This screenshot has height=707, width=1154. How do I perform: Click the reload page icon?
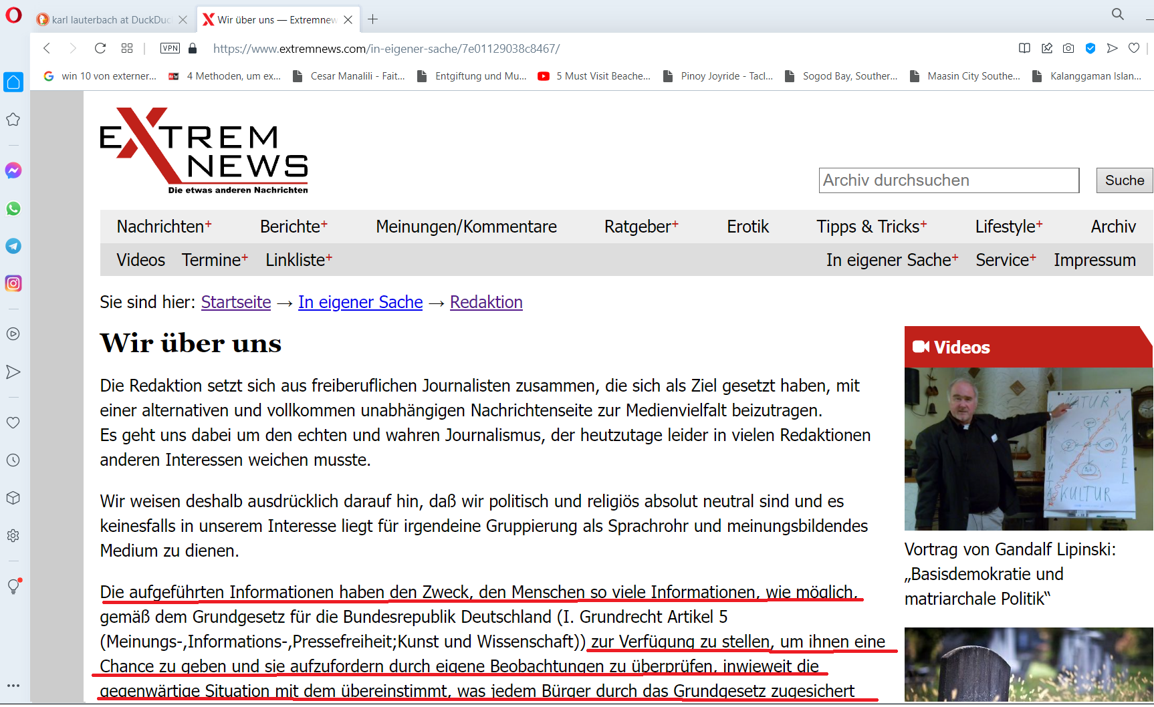[100, 48]
